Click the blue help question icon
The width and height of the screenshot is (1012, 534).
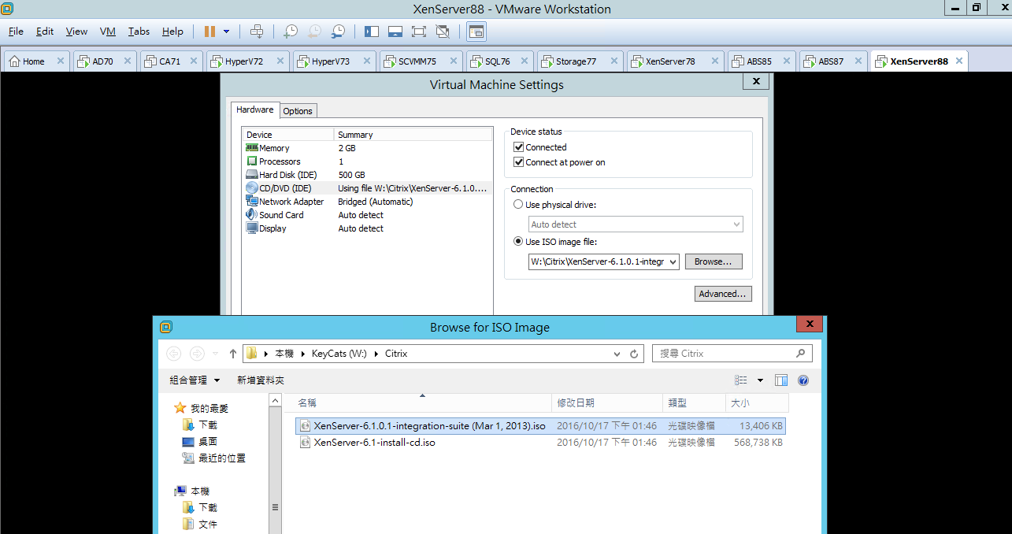pos(803,380)
